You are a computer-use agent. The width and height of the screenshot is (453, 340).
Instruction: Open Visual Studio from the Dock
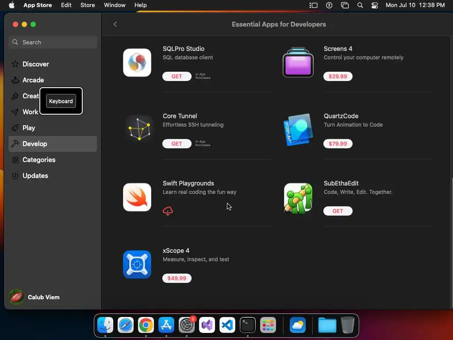tap(207, 325)
